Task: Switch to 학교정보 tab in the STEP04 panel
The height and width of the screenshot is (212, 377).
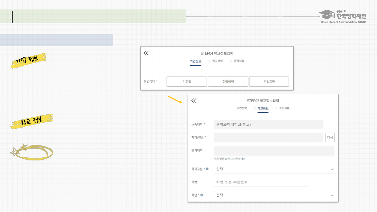Action: click(x=217, y=61)
